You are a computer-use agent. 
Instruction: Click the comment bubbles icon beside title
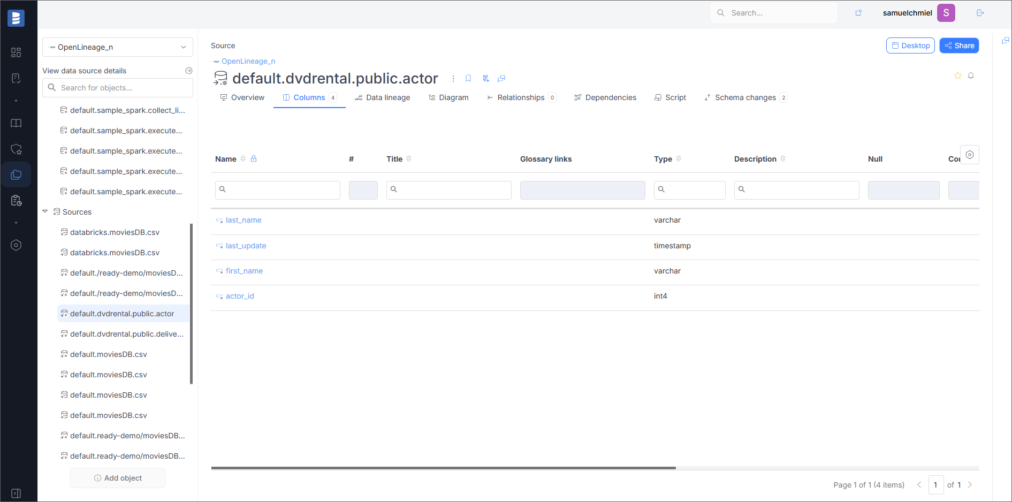[x=501, y=79]
